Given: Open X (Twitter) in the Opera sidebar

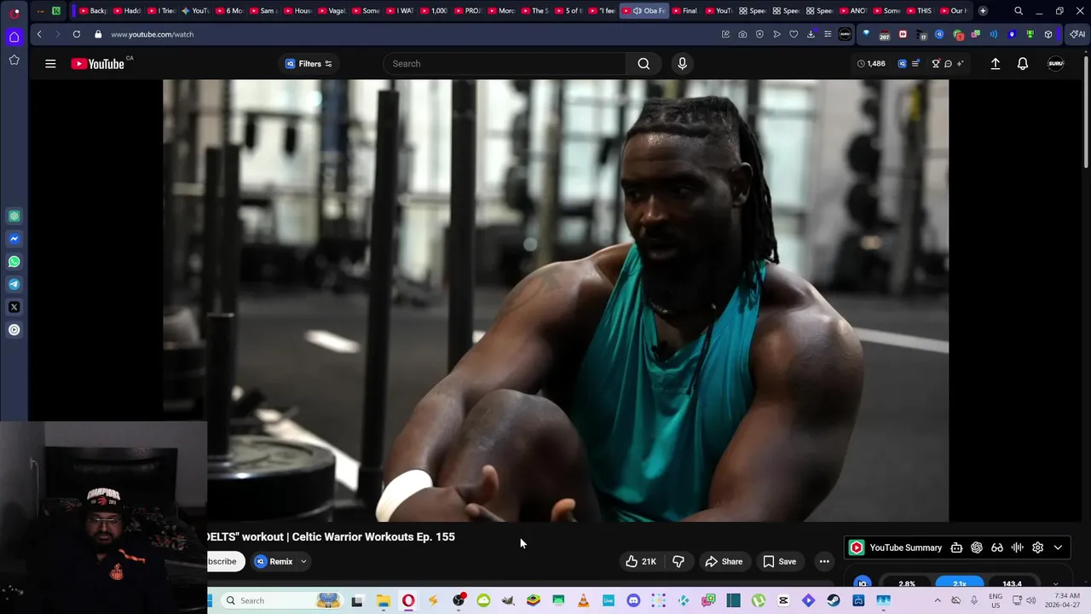Looking at the screenshot, I should click(14, 307).
